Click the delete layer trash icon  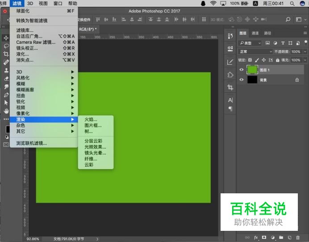297,237
